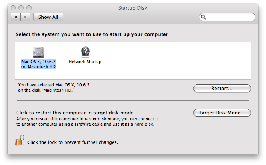Go back with the left arrow button
The image size is (266, 165).
click(16, 17)
